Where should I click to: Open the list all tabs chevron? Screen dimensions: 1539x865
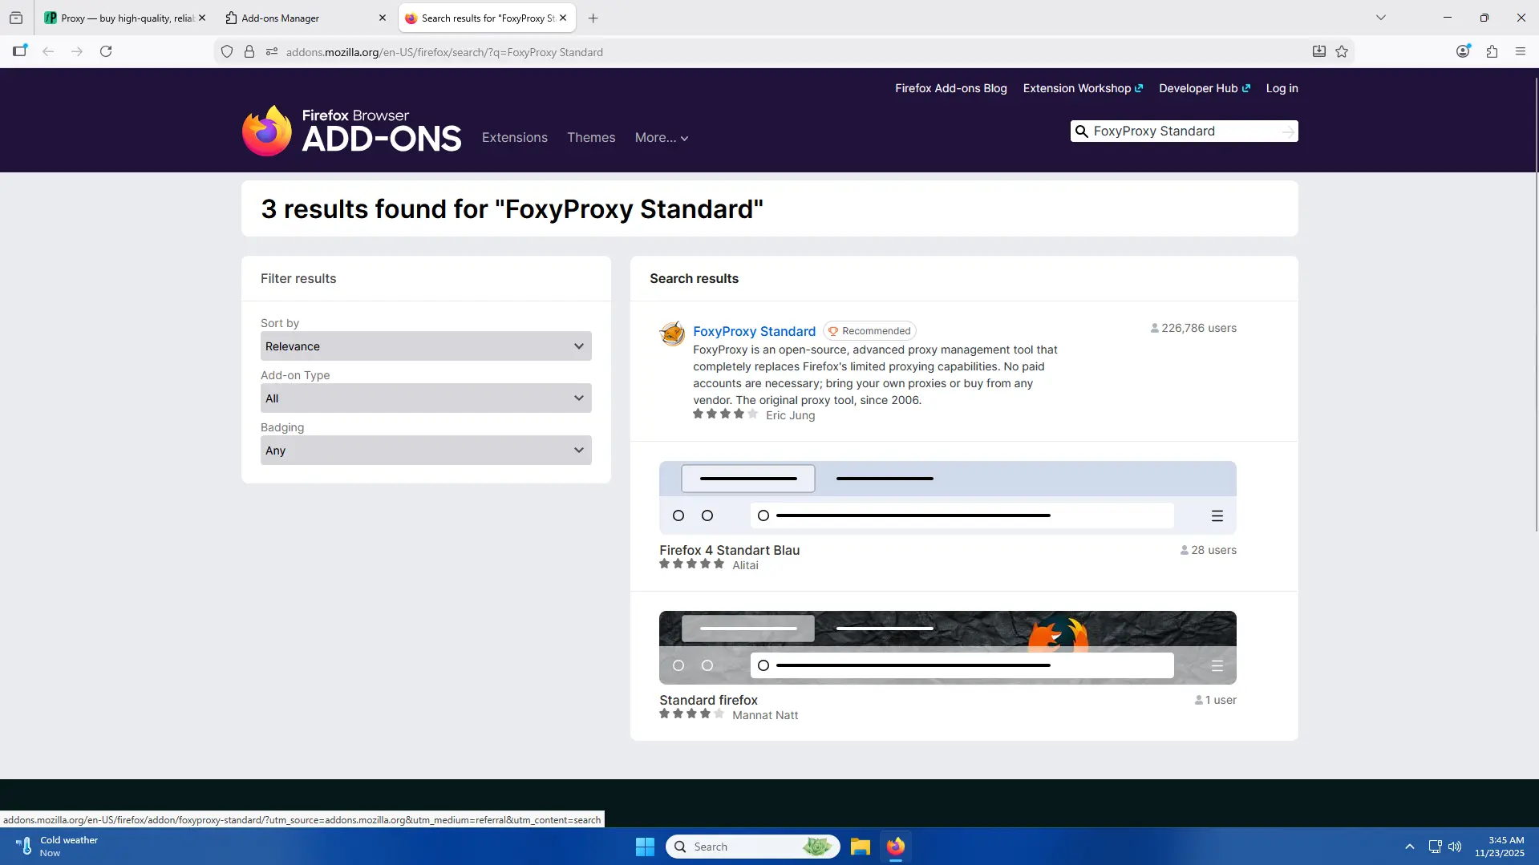[x=1381, y=18]
